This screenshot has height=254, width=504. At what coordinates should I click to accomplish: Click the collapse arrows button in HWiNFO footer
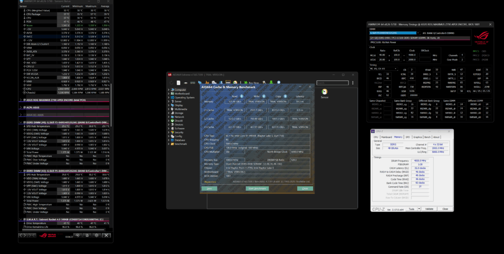[32, 235]
